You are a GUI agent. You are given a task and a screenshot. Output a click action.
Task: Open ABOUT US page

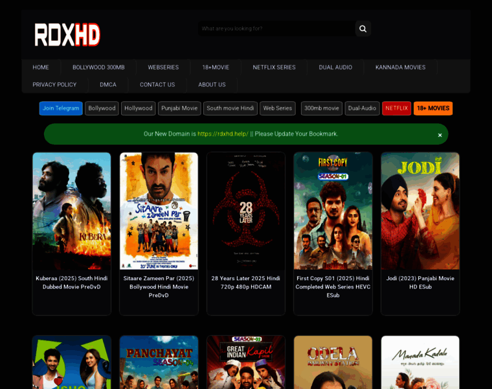click(212, 84)
